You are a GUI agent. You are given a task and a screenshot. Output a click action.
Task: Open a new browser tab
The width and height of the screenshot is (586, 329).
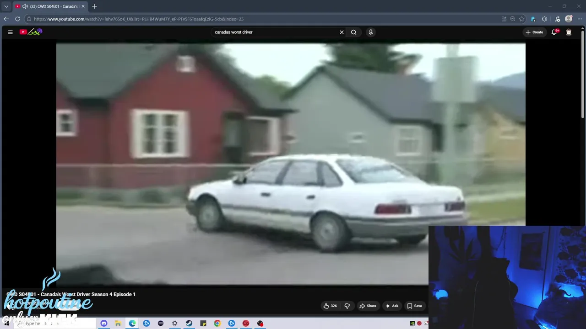(94, 6)
